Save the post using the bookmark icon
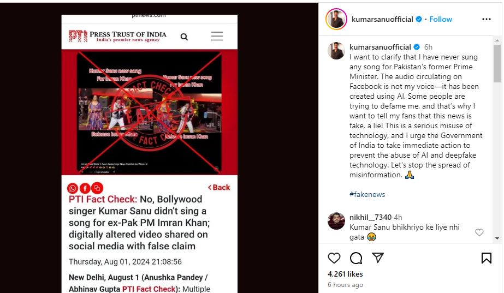Viewport: 504px width, 293px height. [x=487, y=258]
